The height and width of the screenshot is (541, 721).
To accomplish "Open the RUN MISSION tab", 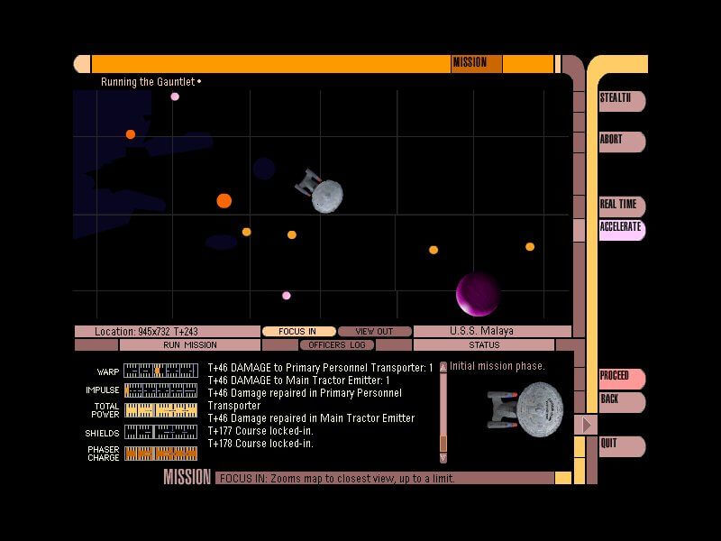I will click(189, 345).
